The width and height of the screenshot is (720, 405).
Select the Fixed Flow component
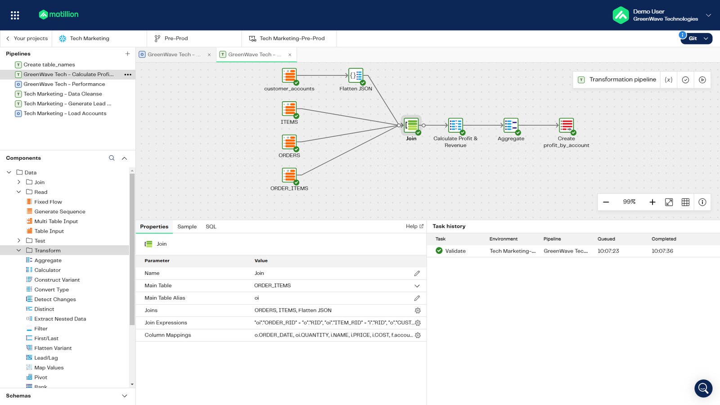coord(48,202)
